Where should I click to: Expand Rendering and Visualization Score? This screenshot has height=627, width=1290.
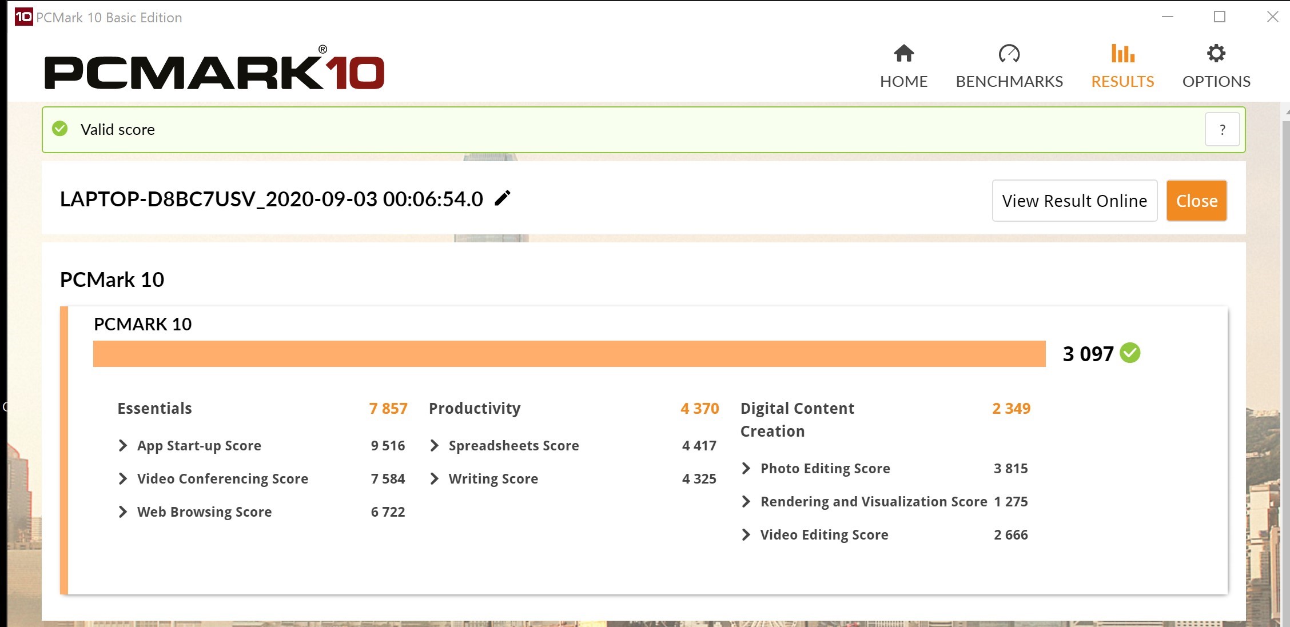click(746, 502)
